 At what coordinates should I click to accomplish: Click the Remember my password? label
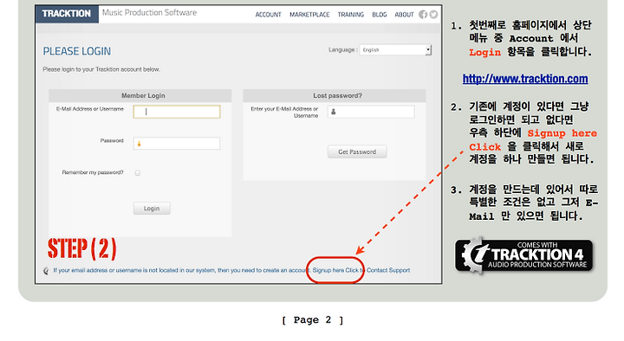tap(93, 172)
